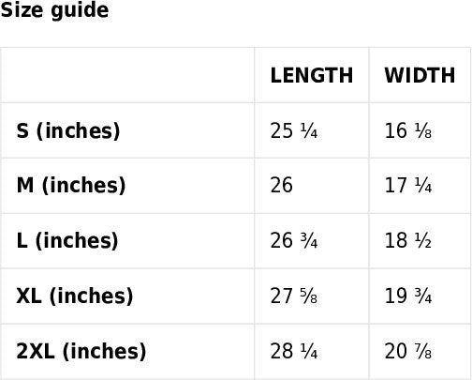Click the 18 ½ width value

point(408,241)
